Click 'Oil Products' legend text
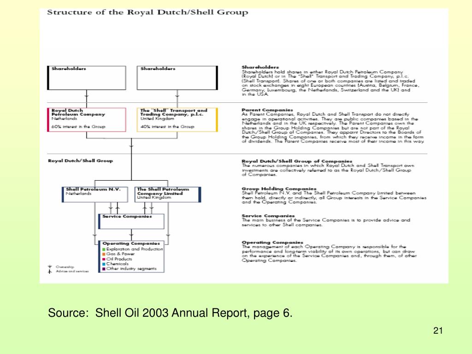Viewport: 472px width, 354px height. click(x=119, y=259)
